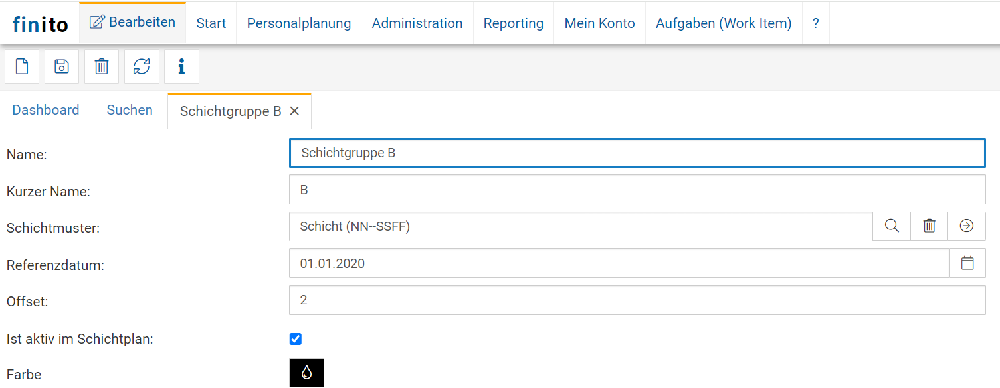Open the Referenzdatum calendar picker
The width and height of the screenshot is (1000, 388).
(x=967, y=263)
